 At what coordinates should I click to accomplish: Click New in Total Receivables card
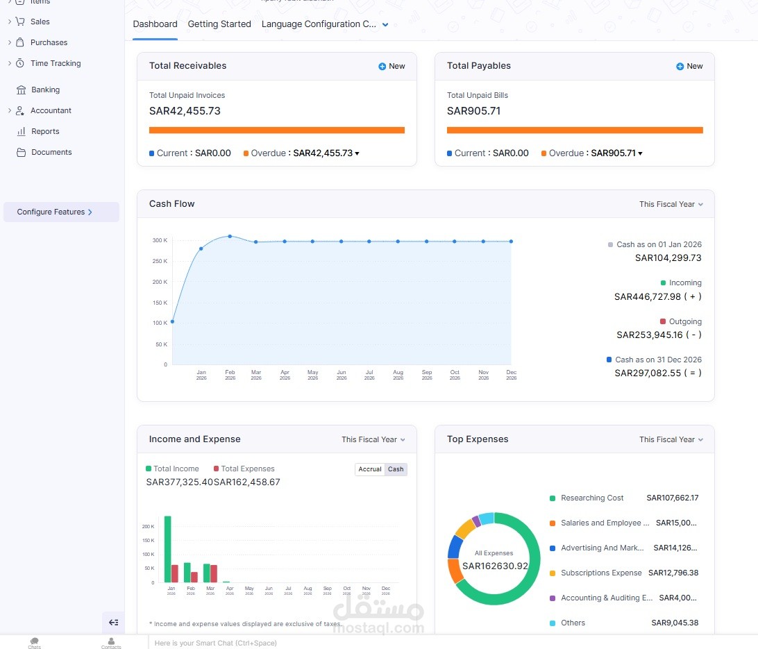tap(391, 66)
